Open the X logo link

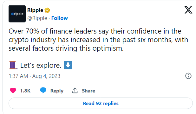pos(188,10)
